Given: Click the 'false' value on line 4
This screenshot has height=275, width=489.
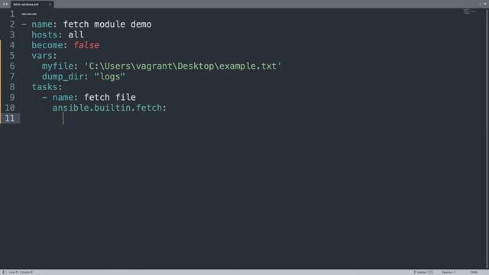Looking at the screenshot, I should click(x=86, y=45).
